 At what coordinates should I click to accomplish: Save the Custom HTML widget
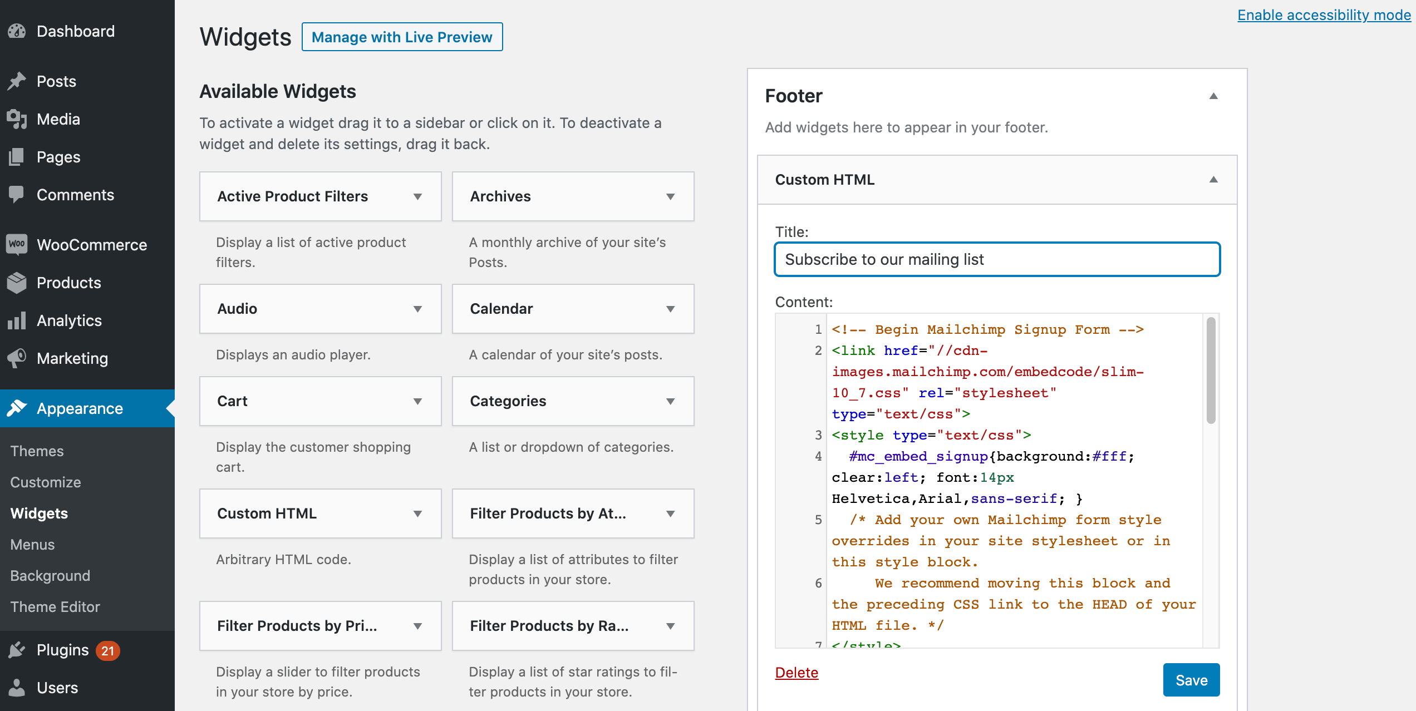(1191, 679)
